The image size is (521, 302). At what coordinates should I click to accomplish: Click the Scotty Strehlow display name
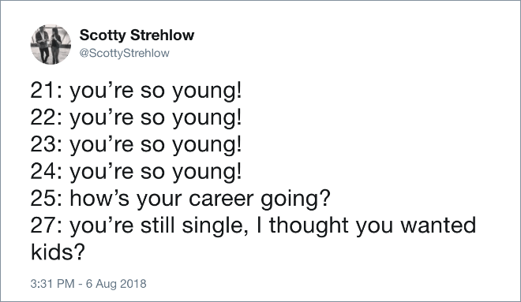point(137,35)
